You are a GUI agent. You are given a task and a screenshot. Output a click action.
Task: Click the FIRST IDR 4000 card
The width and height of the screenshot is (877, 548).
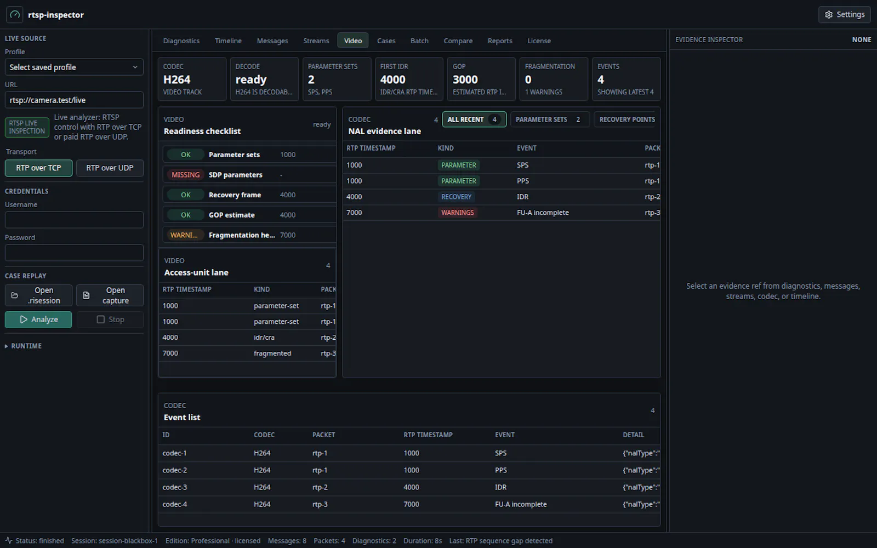pos(409,79)
